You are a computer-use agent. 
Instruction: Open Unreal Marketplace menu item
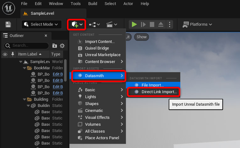(98, 55)
